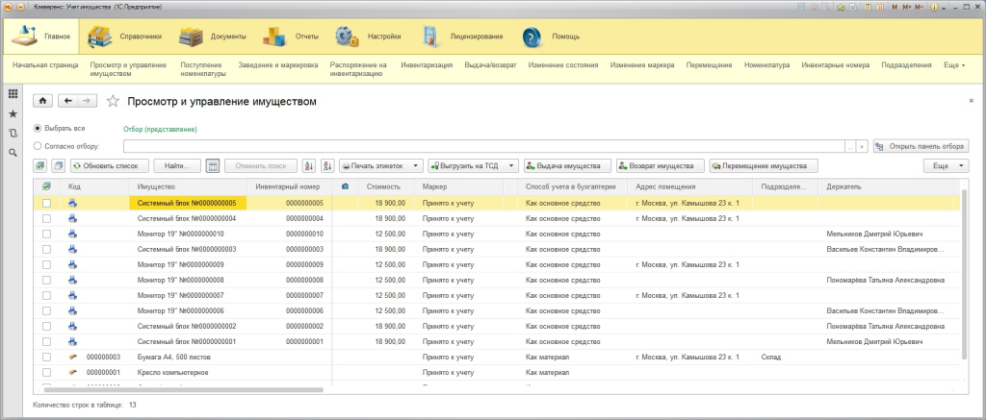The width and height of the screenshot is (986, 420).
Task: Expand the 'Печать этикеток' dropdown
Action: coord(380,165)
